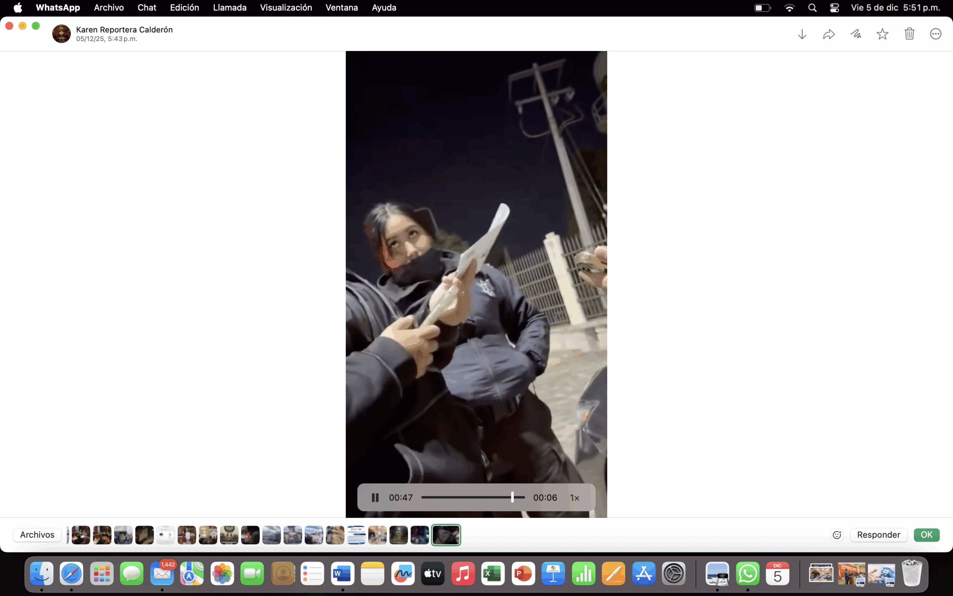Open the drawing markup tool

[x=855, y=34]
